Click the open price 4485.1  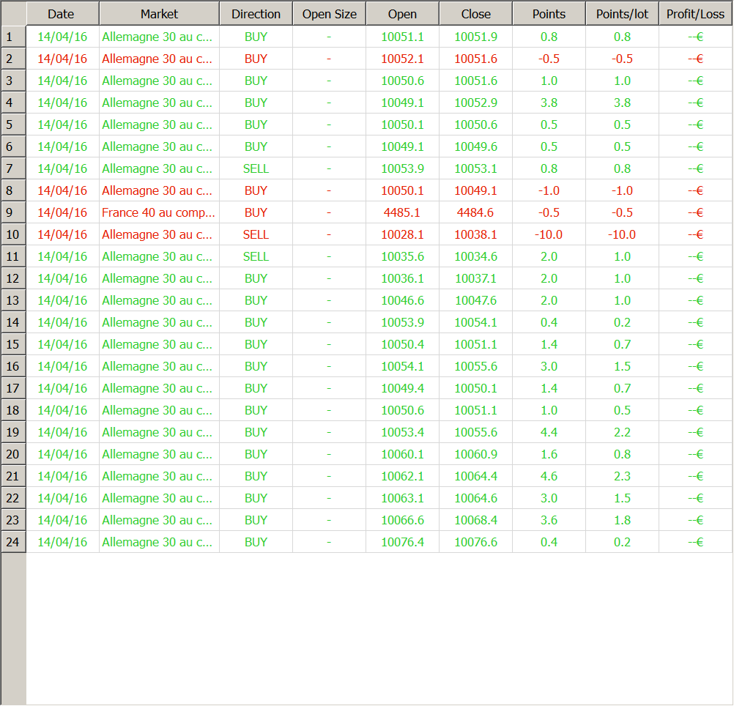click(402, 212)
